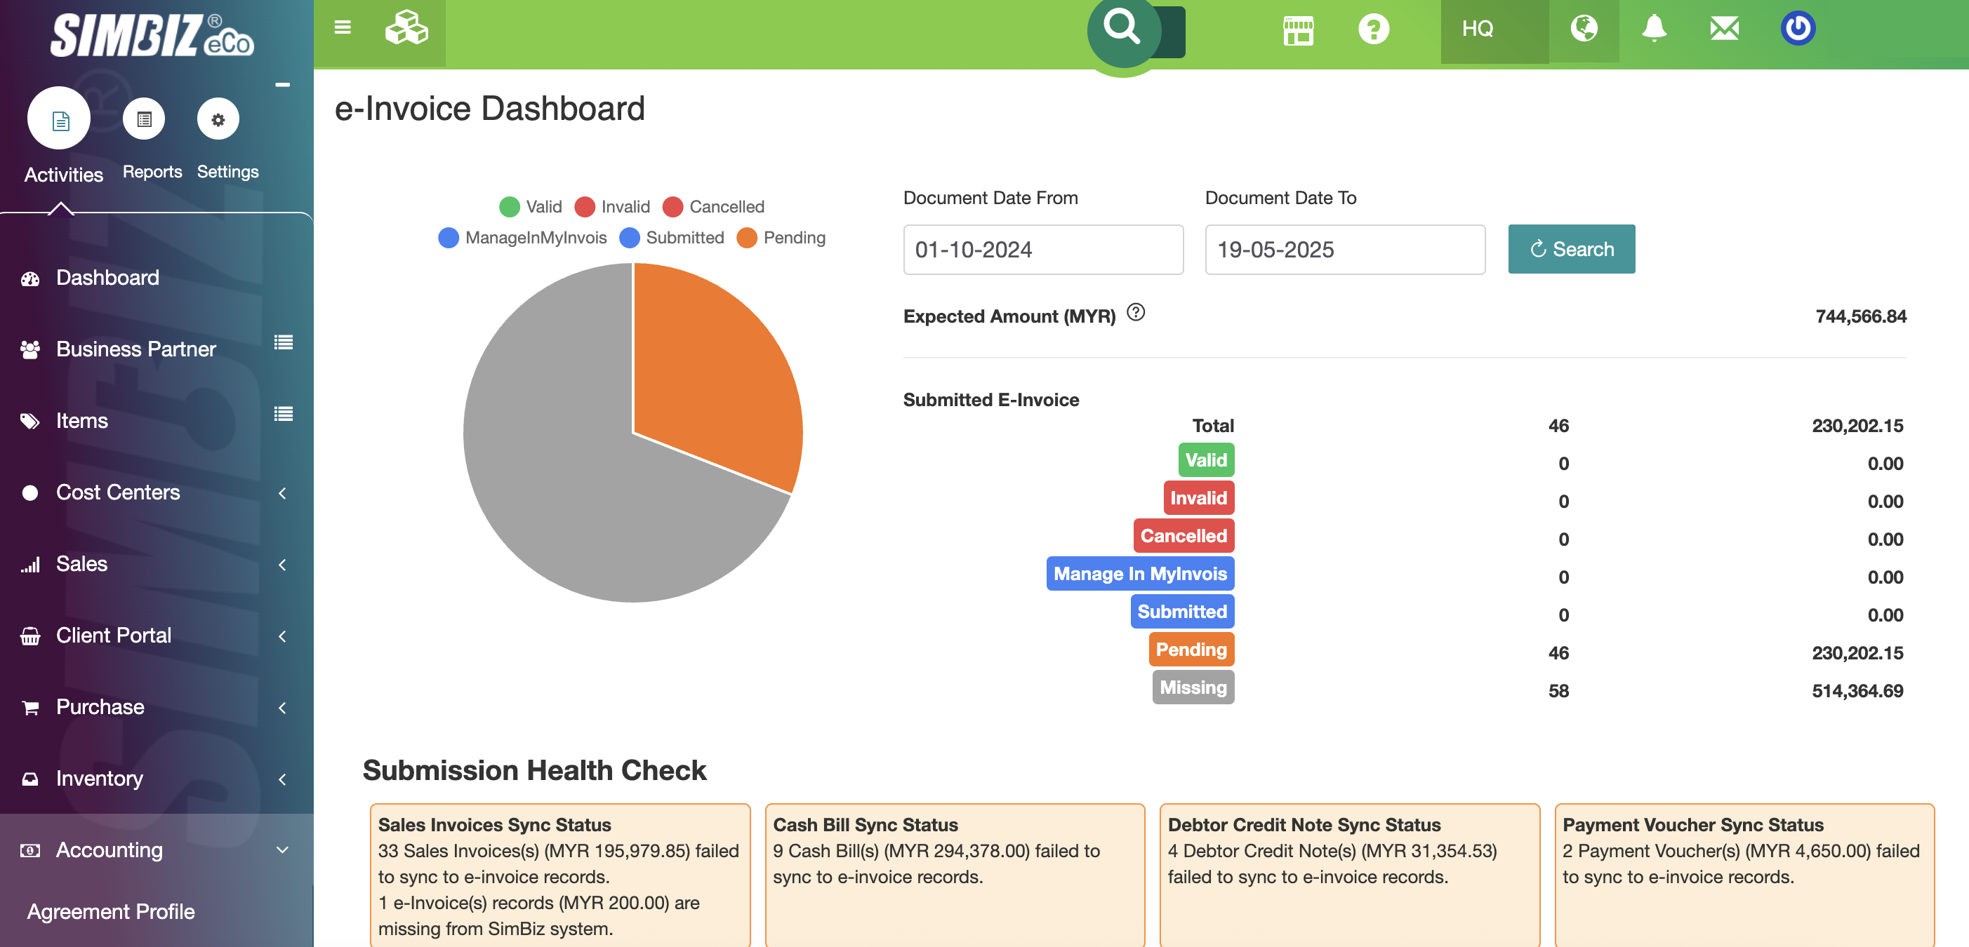Open the boxes module icon

[406, 29]
